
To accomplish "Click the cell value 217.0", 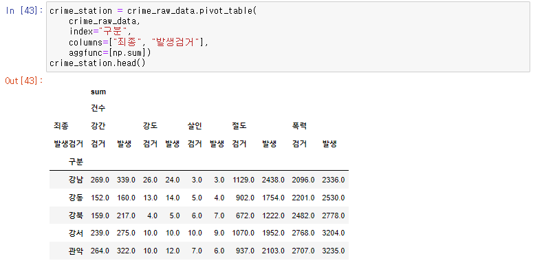I will coord(126,215).
